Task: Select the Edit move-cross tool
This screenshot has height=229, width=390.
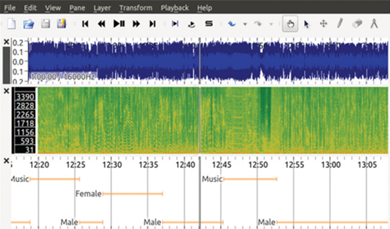Action: click(x=323, y=24)
